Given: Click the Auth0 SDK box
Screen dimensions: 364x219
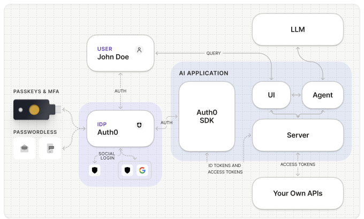Looking at the screenshot, I should (x=207, y=116).
